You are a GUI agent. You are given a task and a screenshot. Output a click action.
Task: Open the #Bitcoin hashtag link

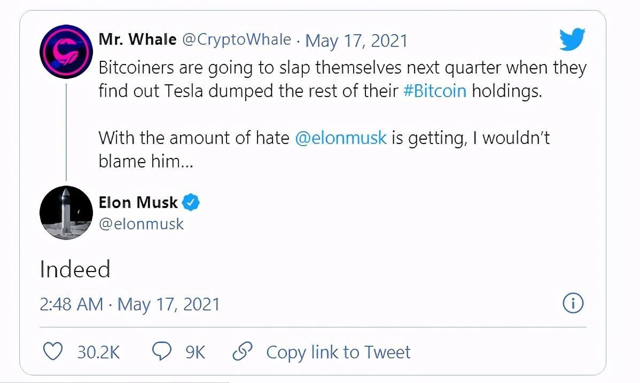[434, 91]
